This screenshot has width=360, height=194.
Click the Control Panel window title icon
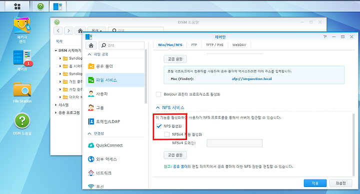[x=88, y=36]
